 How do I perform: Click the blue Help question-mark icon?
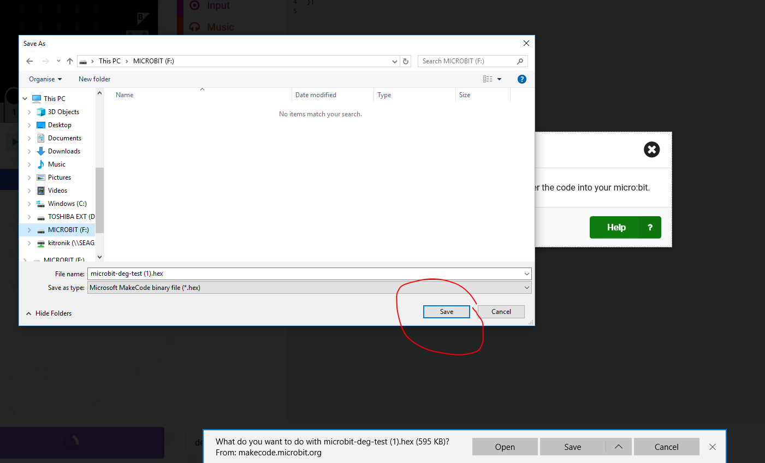point(521,79)
